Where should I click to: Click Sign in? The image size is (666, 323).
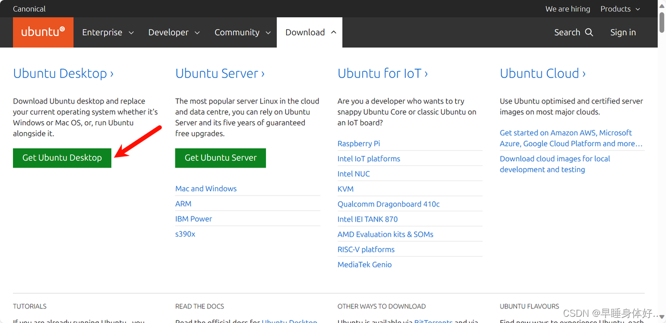[x=623, y=32]
